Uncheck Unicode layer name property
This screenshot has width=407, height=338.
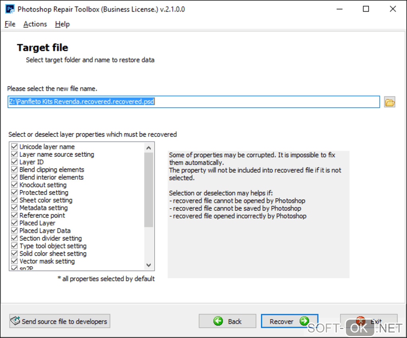(x=14, y=147)
